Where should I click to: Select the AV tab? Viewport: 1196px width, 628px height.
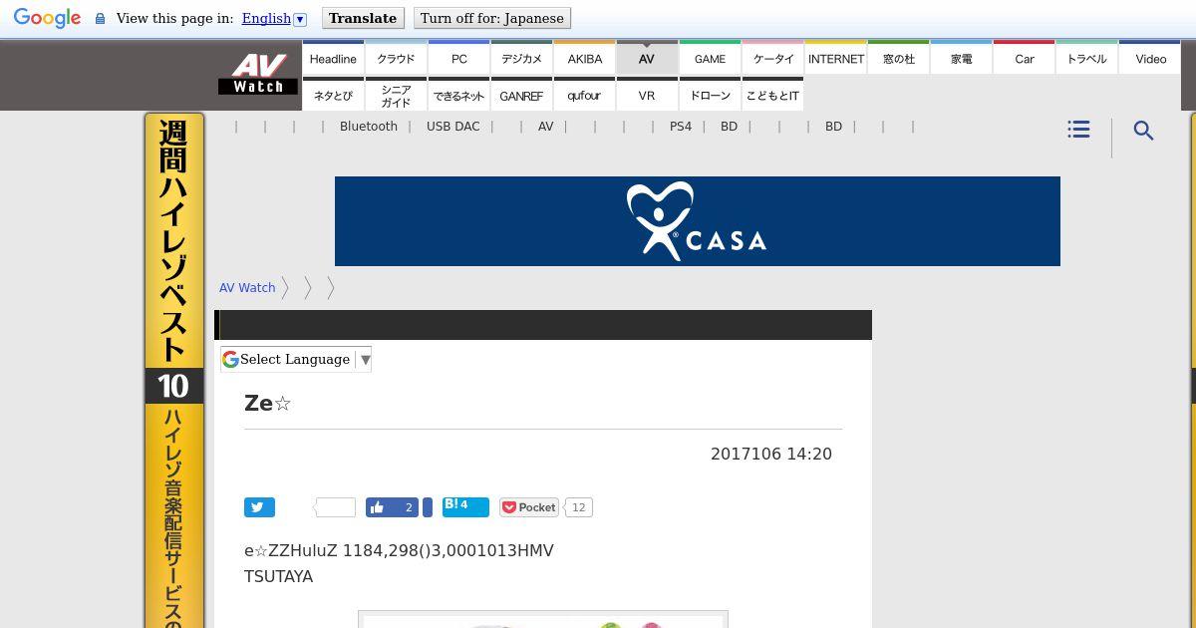647,58
